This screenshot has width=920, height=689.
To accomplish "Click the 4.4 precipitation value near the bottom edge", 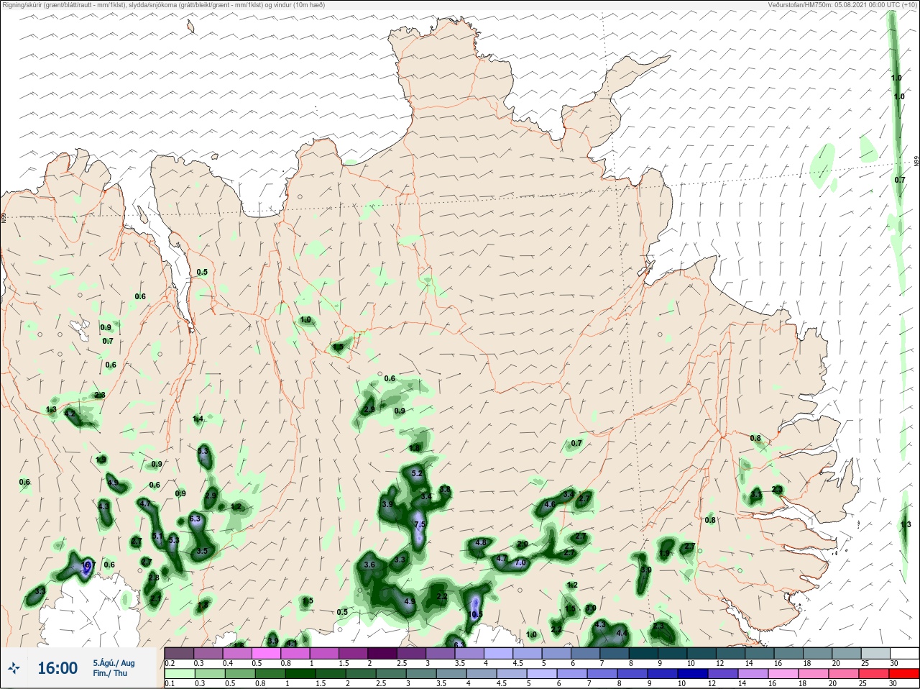I will click(622, 633).
